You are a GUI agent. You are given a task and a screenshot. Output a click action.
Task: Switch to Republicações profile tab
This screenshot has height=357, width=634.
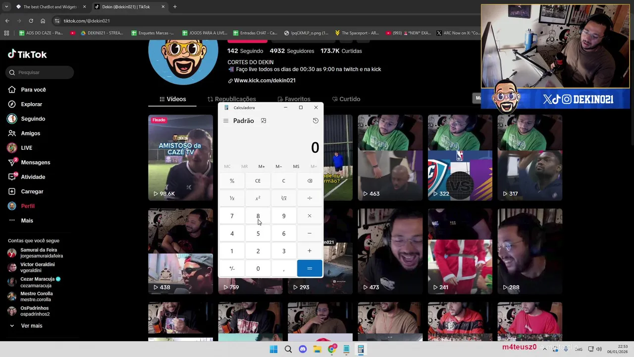(231, 99)
